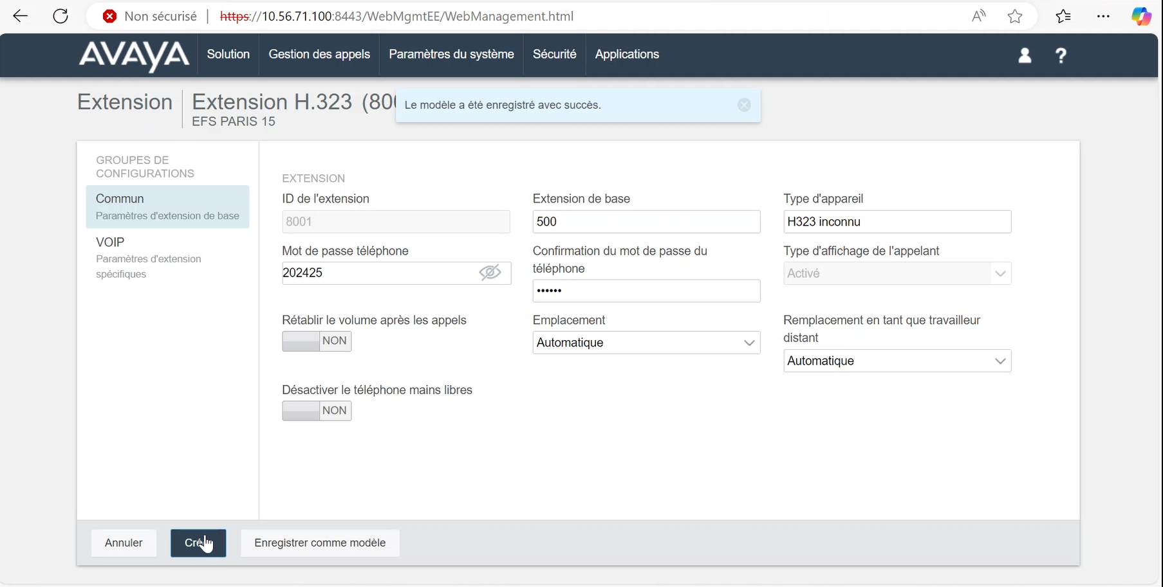Click the Avaya logo
1163x587 pixels.
(134, 55)
